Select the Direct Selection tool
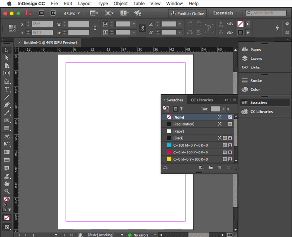This screenshot has width=292, height=237. coord(7,58)
